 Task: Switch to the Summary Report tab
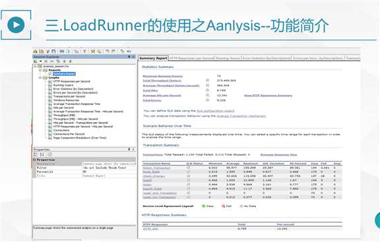click(x=153, y=58)
